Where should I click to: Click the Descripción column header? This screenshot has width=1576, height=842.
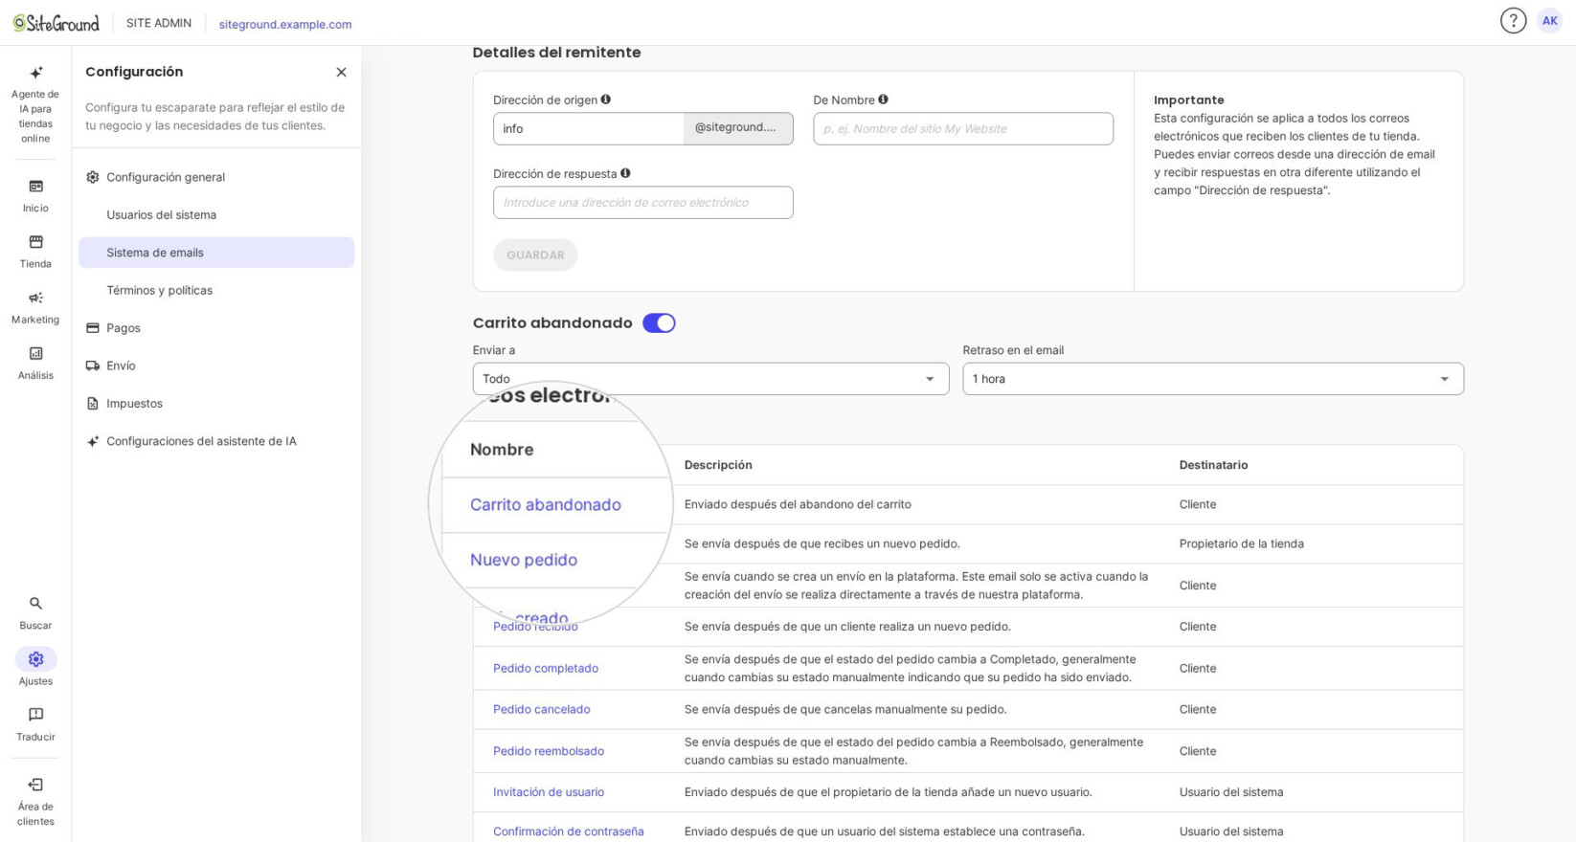click(x=718, y=465)
